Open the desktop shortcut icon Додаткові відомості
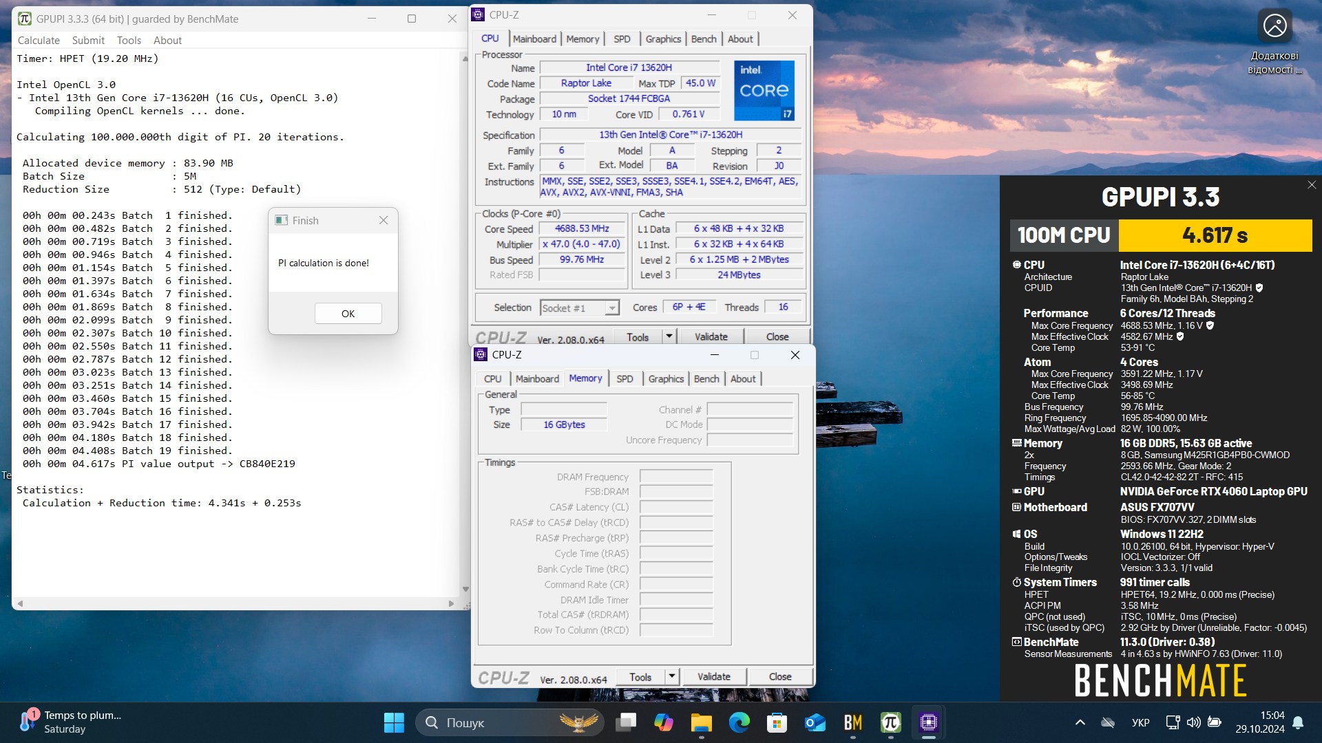 (x=1274, y=43)
